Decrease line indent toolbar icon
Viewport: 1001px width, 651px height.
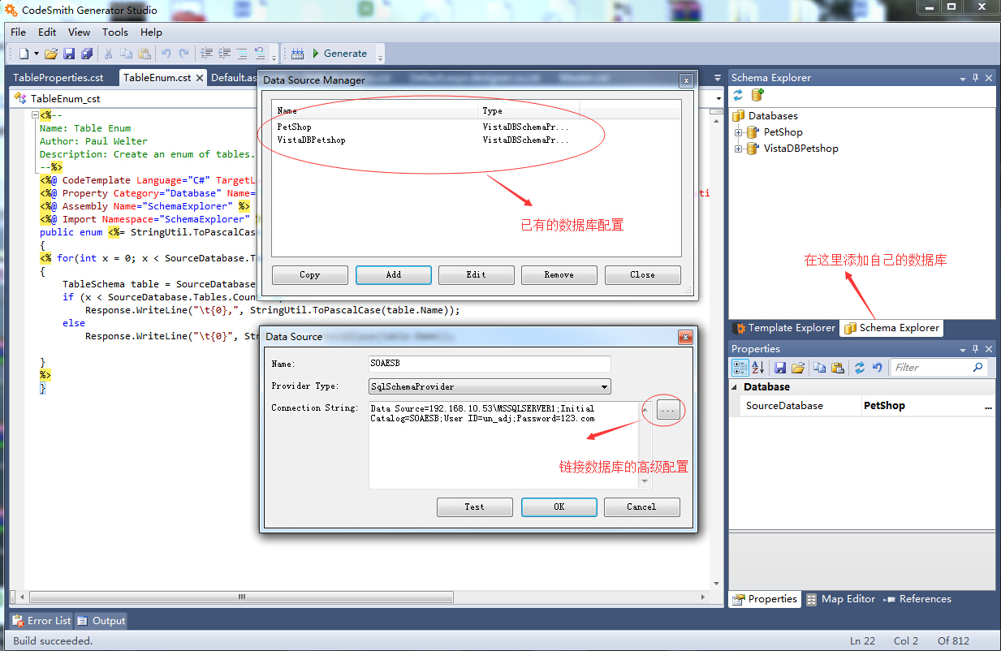pos(206,54)
